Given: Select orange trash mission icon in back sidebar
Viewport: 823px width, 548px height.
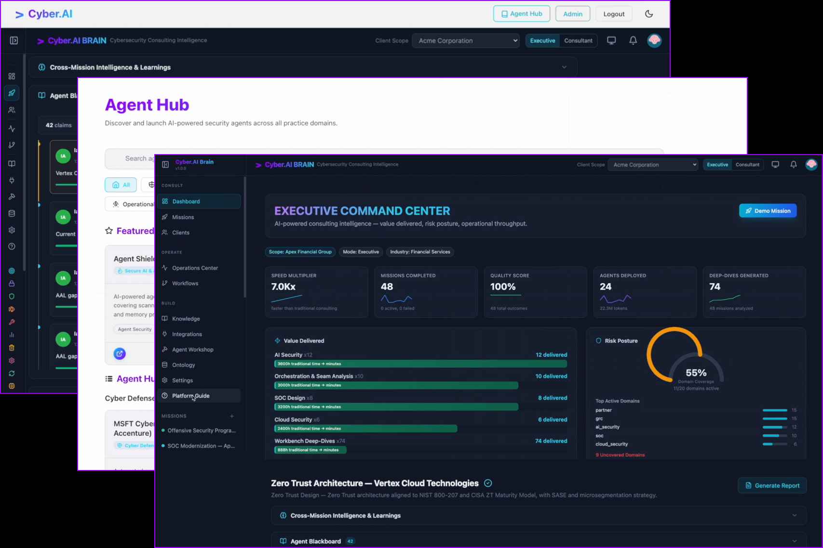Looking at the screenshot, I should pos(12,348).
